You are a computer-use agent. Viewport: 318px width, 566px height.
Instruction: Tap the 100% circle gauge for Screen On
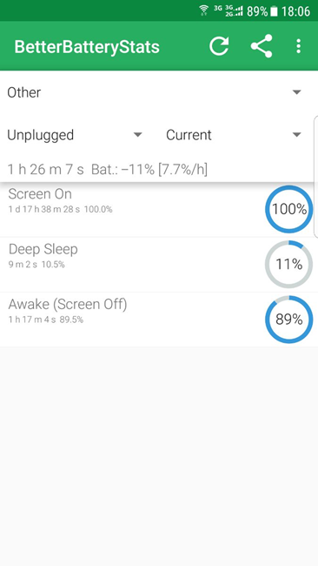[288, 209]
